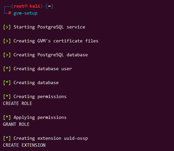Click the Starting PostgreSQL service line
Viewport: 174px width, 151px height.
pos(44,27)
